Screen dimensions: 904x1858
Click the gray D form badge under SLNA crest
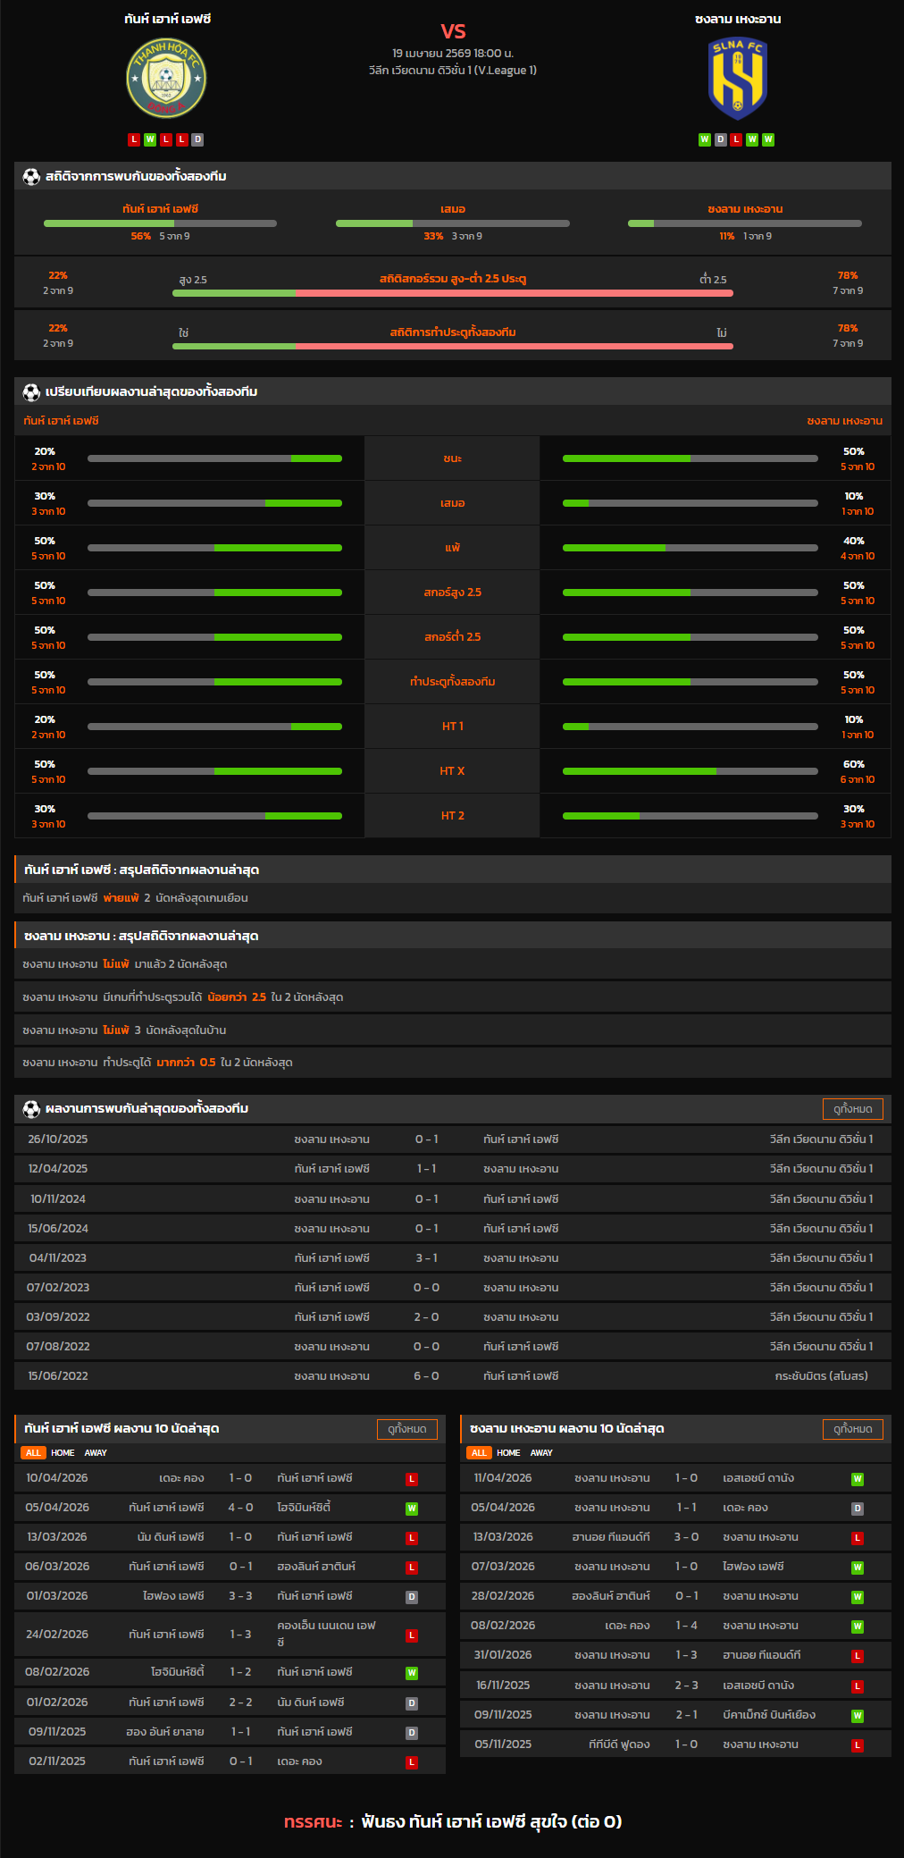[720, 139]
